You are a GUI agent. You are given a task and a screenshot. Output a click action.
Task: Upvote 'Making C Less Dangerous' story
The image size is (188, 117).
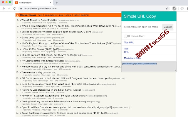click(20, 90)
